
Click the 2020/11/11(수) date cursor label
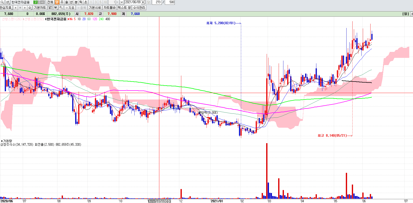coord(160,201)
